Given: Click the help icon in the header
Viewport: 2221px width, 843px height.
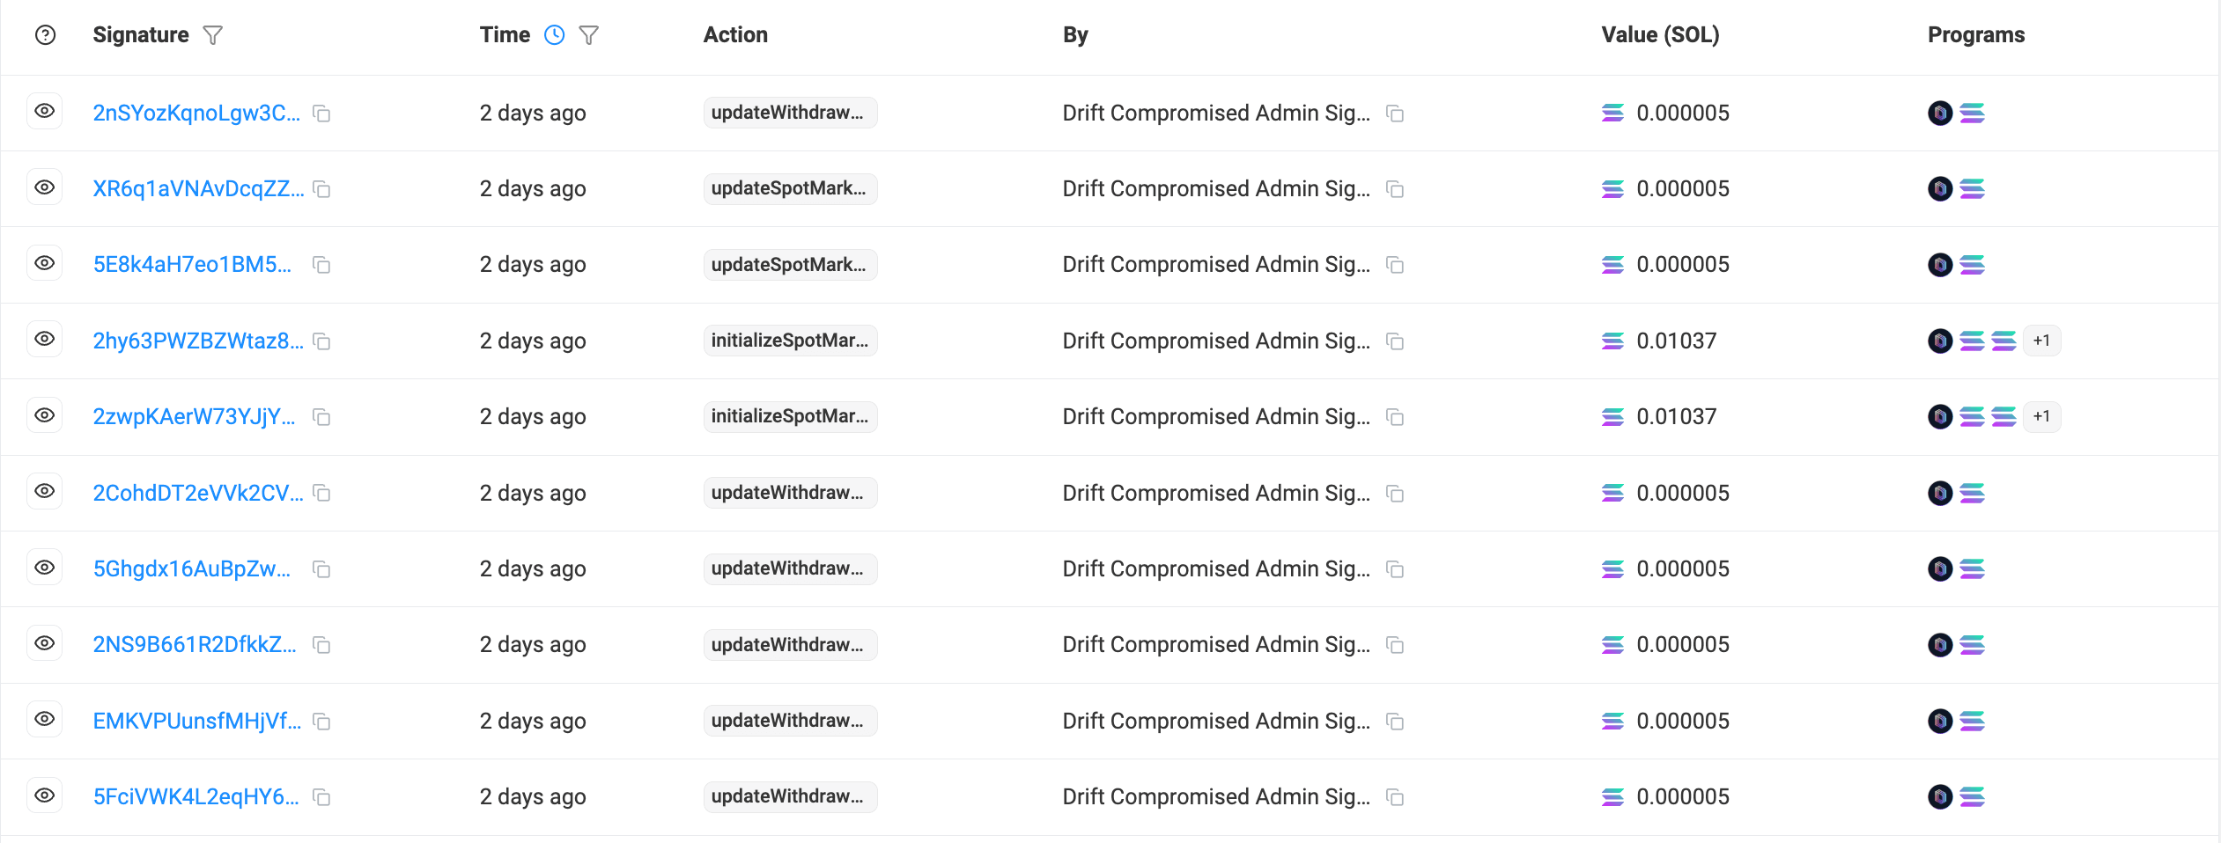Looking at the screenshot, I should coord(43,36).
